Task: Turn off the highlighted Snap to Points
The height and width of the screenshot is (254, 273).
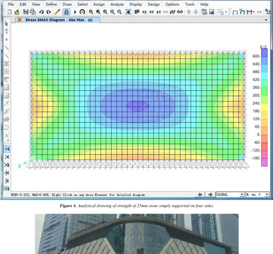Action: pyautogui.click(x=7, y=149)
